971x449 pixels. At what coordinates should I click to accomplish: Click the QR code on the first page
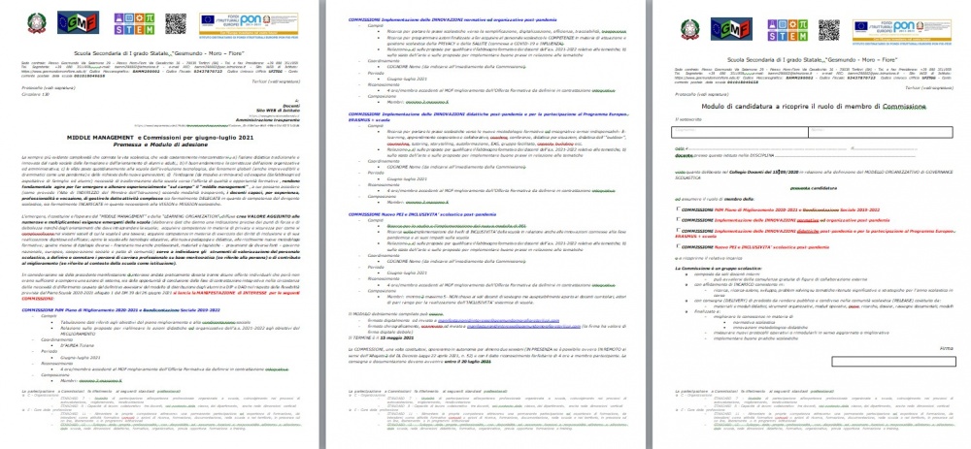175,23
